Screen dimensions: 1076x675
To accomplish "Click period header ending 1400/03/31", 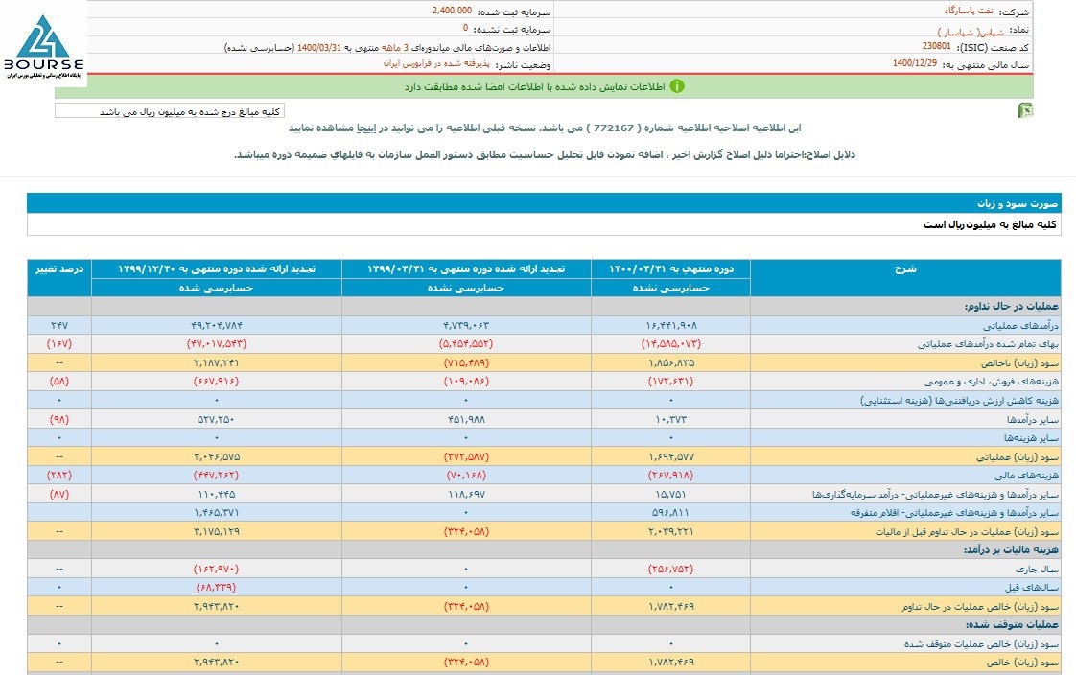I will (669, 268).
